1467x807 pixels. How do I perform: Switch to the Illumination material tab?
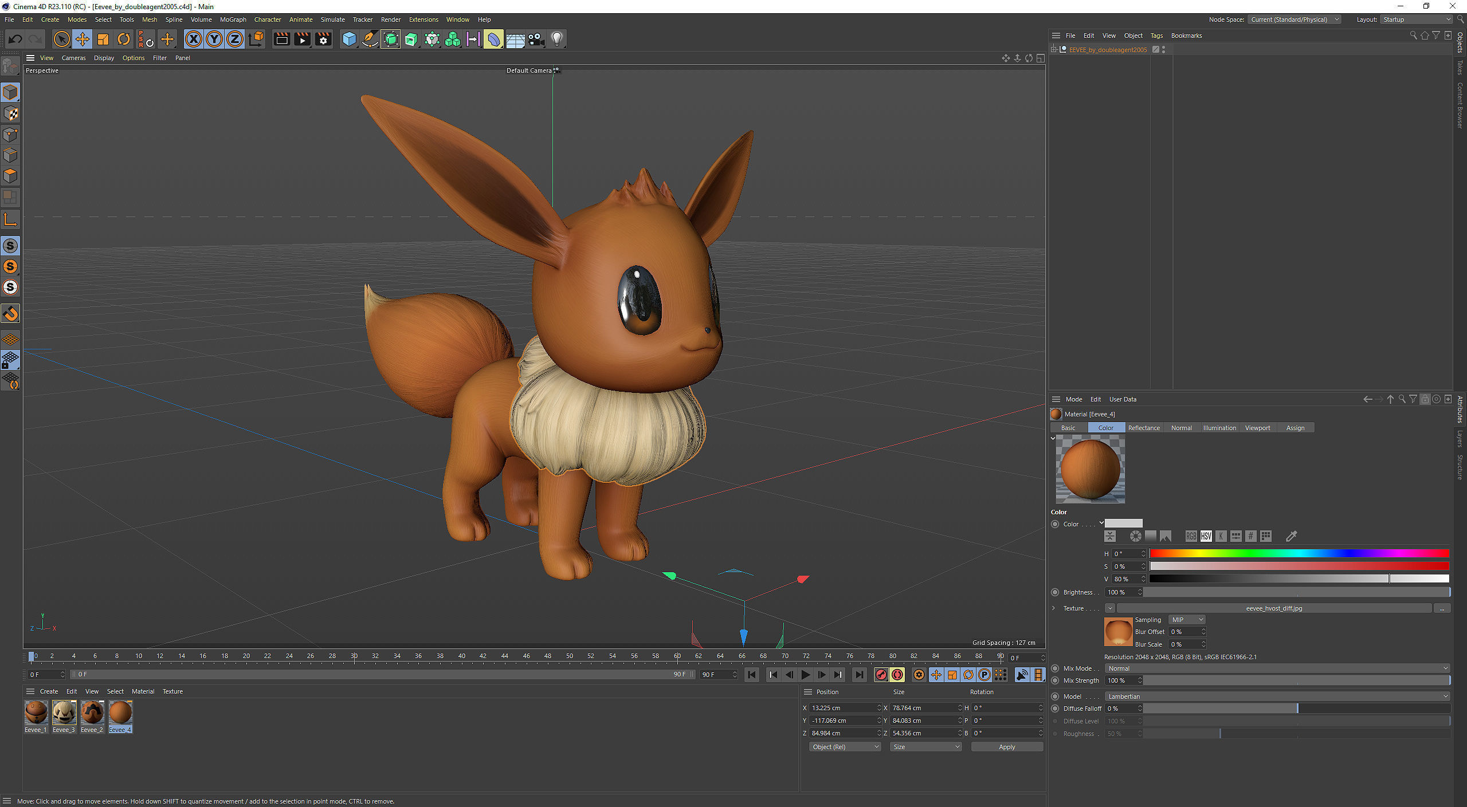(1219, 428)
